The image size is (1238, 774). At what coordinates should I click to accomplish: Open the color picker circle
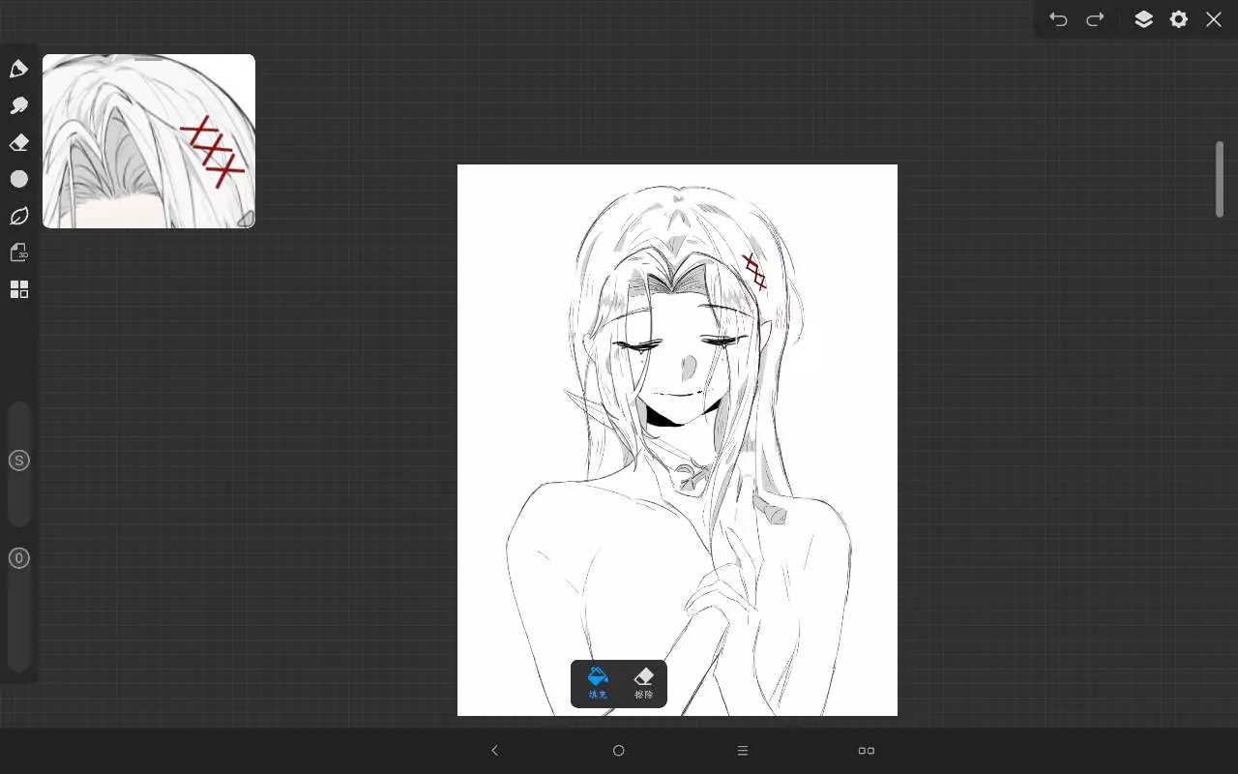pos(18,179)
